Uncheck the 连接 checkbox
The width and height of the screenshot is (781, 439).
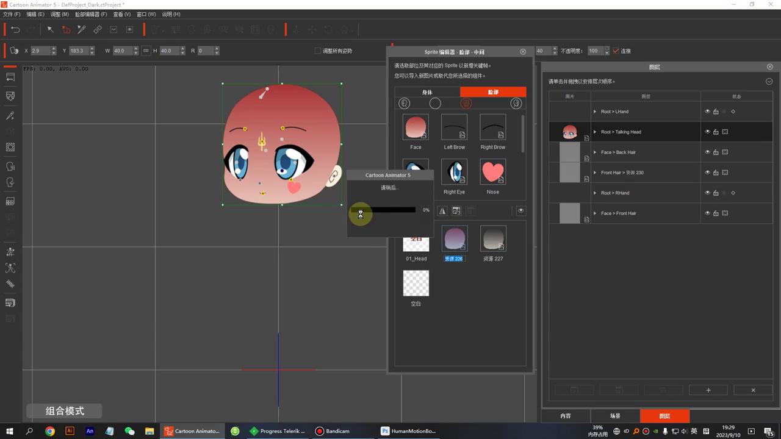(x=616, y=51)
